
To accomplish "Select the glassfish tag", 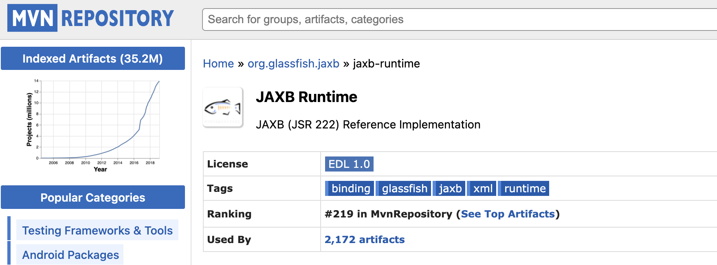I will tap(403, 189).
